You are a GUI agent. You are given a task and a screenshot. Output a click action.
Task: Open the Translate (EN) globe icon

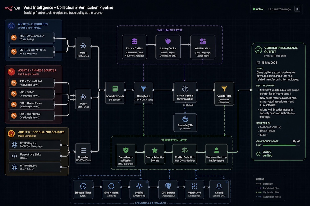point(185,119)
